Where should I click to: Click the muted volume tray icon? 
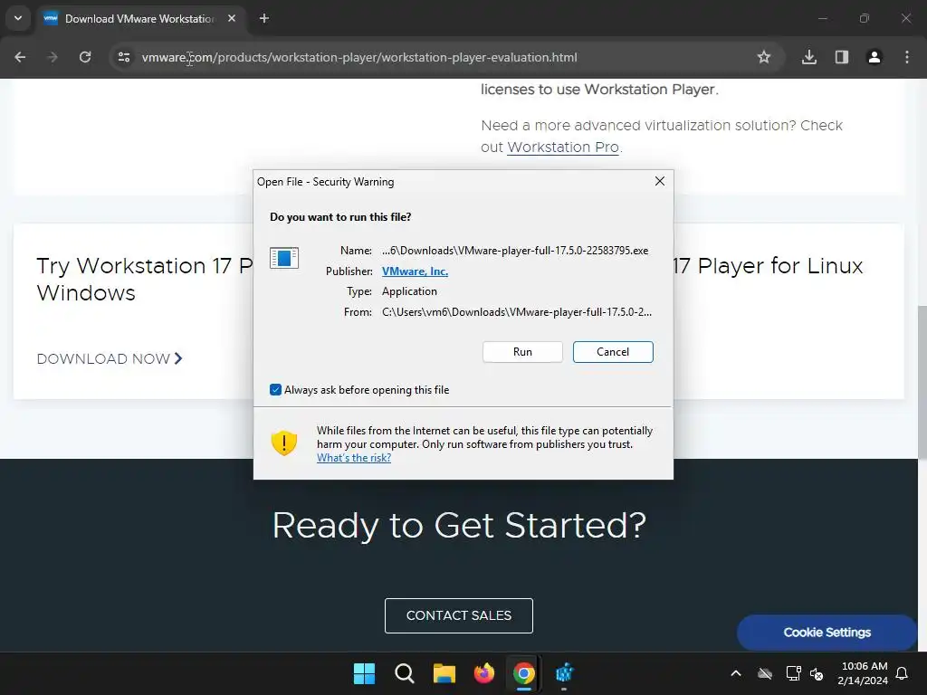[817, 673]
